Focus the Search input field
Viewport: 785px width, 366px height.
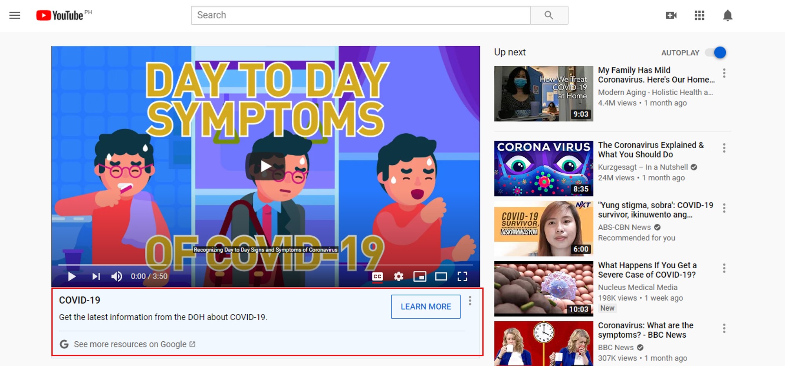click(361, 15)
